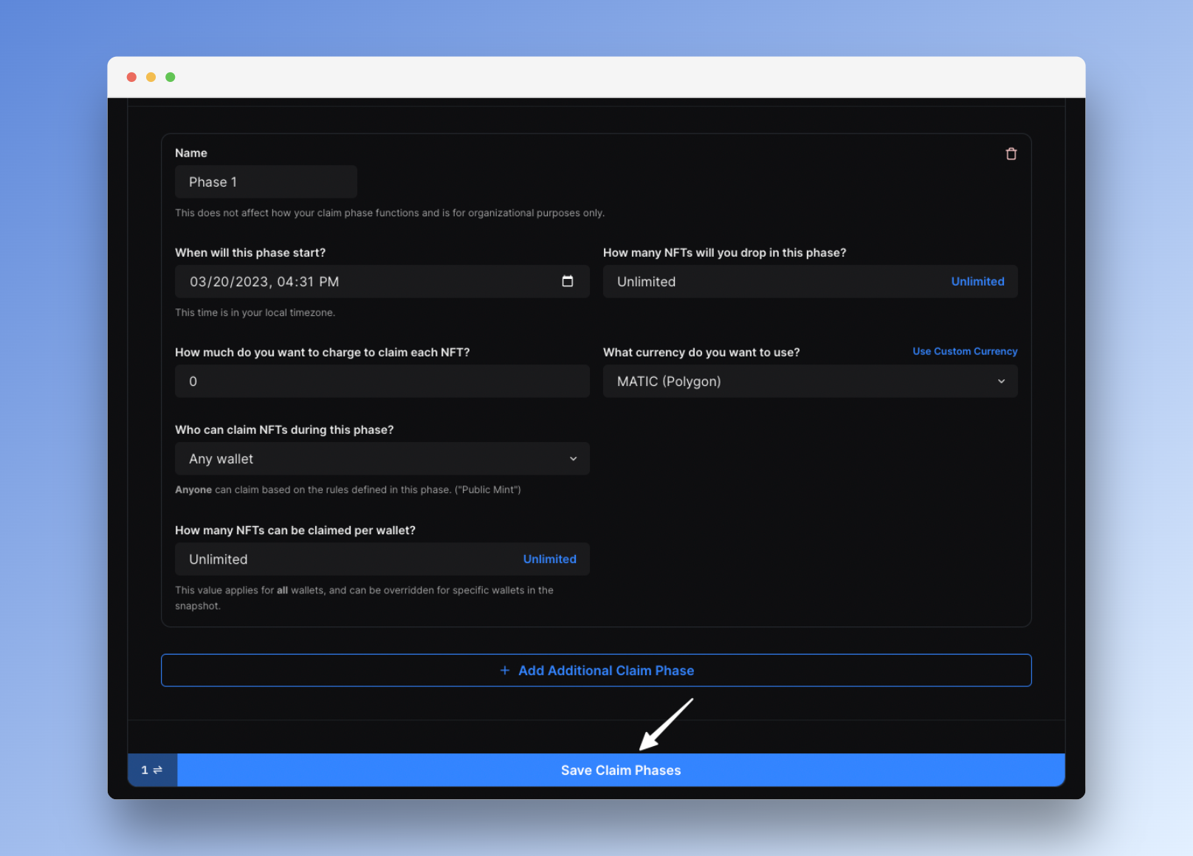The width and height of the screenshot is (1193, 856).
Task: Edit the NFTs to drop quantity field
Action: coord(810,281)
